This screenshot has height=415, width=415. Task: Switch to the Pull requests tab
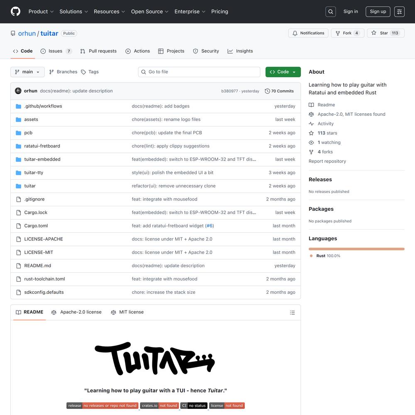point(98,51)
